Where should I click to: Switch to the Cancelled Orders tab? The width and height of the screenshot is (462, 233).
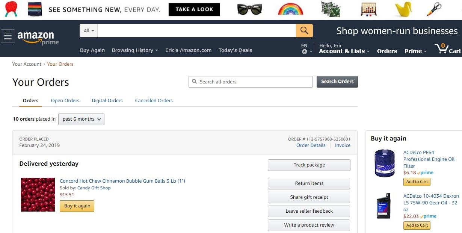point(154,100)
